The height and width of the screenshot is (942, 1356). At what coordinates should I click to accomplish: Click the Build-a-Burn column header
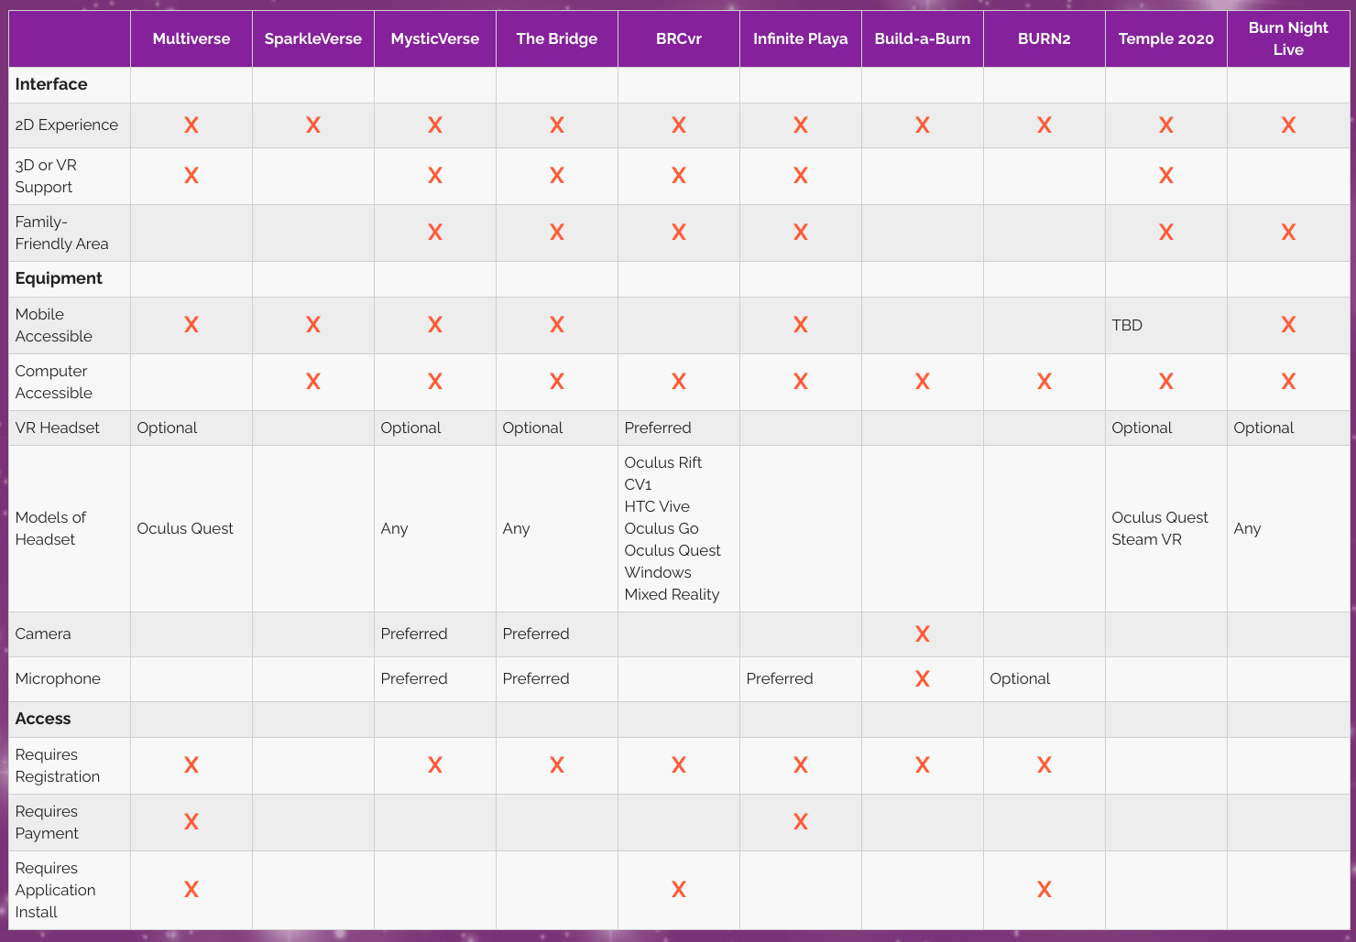pyautogui.click(x=923, y=38)
